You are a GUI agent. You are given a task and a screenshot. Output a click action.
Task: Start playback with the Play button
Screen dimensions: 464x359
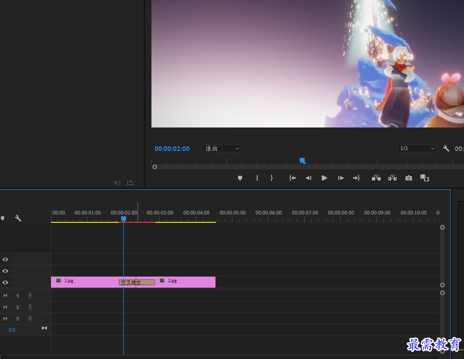tap(325, 178)
